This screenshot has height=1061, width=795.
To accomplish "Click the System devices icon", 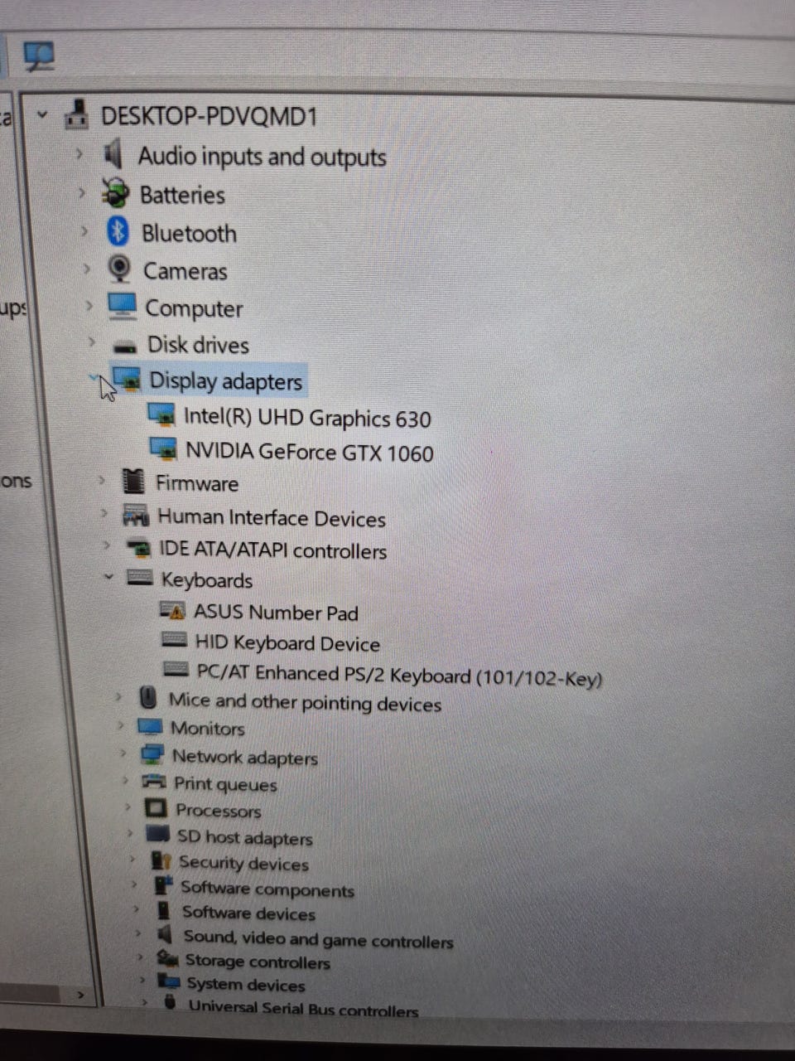I will coord(169,982).
